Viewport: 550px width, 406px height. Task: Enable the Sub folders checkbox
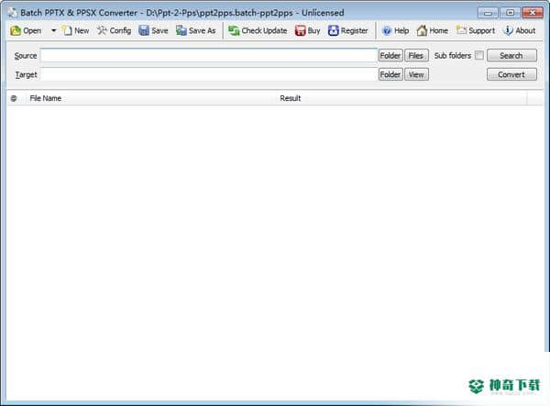click(x=479, y=55)
